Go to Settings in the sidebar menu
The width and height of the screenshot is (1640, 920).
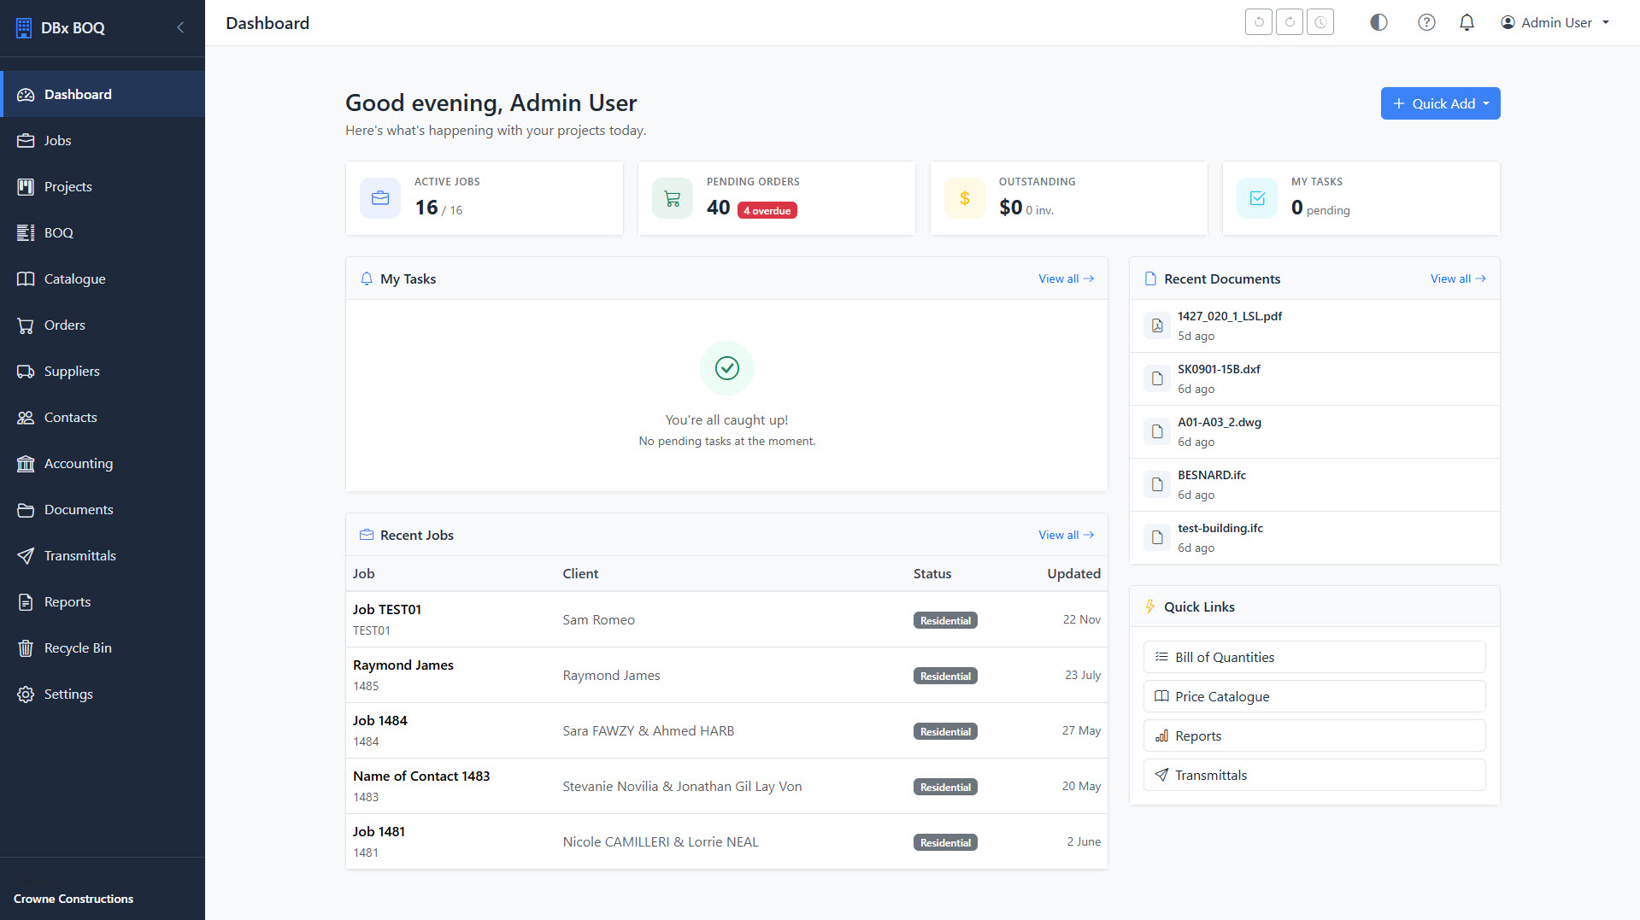pos(68,694)
